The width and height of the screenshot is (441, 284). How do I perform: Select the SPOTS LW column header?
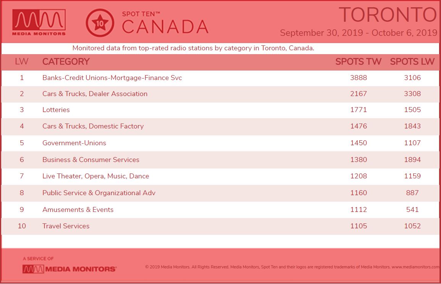pos(412,61)
